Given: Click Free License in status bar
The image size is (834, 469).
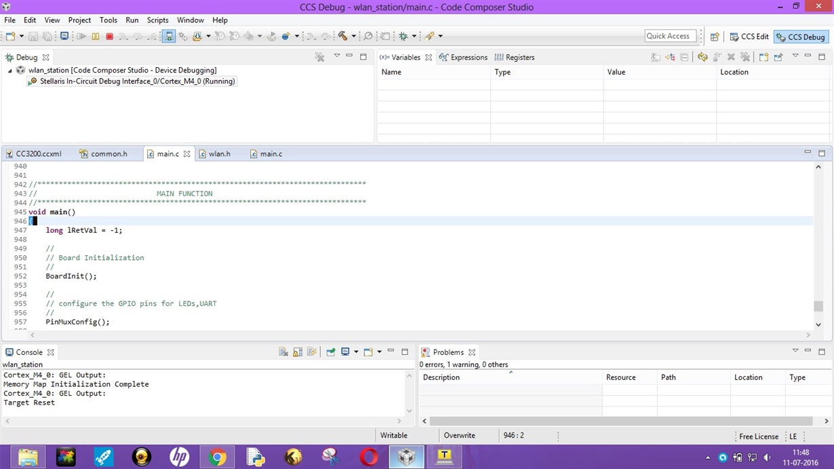Looking at the screenshot, I should (x=759, y=436).
